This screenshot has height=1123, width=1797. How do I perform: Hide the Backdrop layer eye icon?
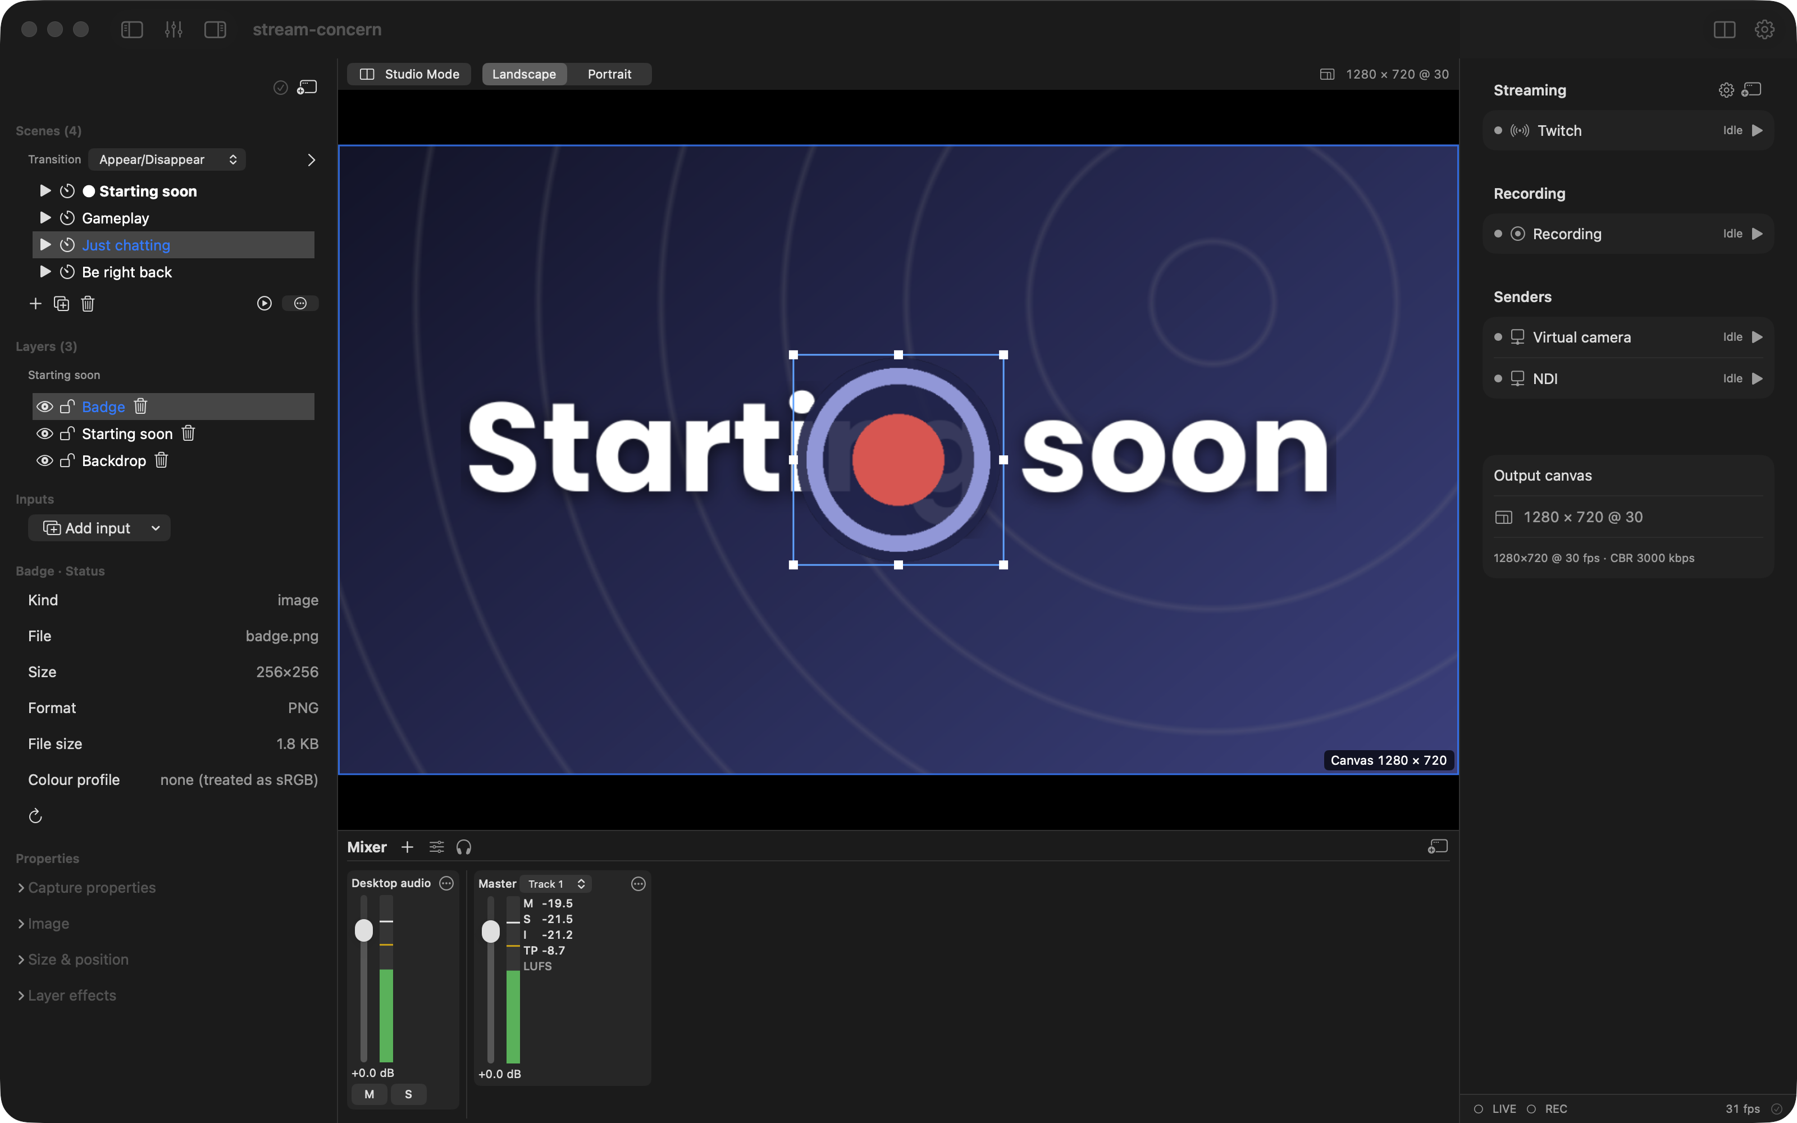44,460
